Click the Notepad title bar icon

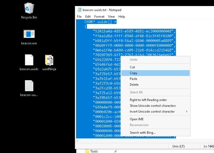79,10
